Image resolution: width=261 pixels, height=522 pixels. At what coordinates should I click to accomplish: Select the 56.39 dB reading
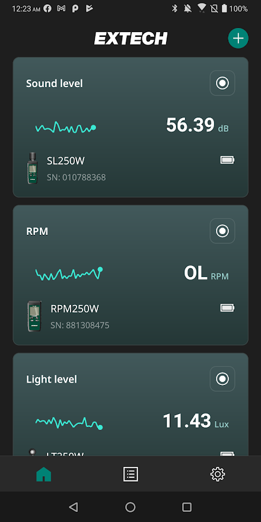pyautogui.click(x=198, y=125)
